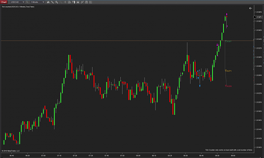Screen dimensions: 264x158
Task: Open the bar type chart style icon
Action: pyautogui.click(x=48, y=2)
